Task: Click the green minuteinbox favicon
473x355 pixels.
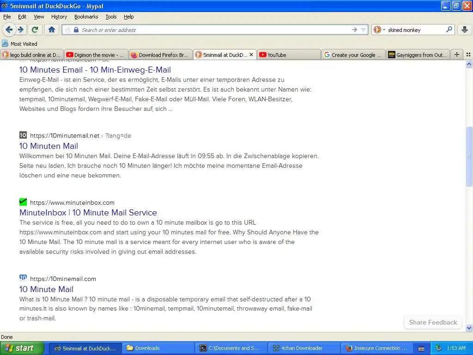Action: click(x=23, y=202)
